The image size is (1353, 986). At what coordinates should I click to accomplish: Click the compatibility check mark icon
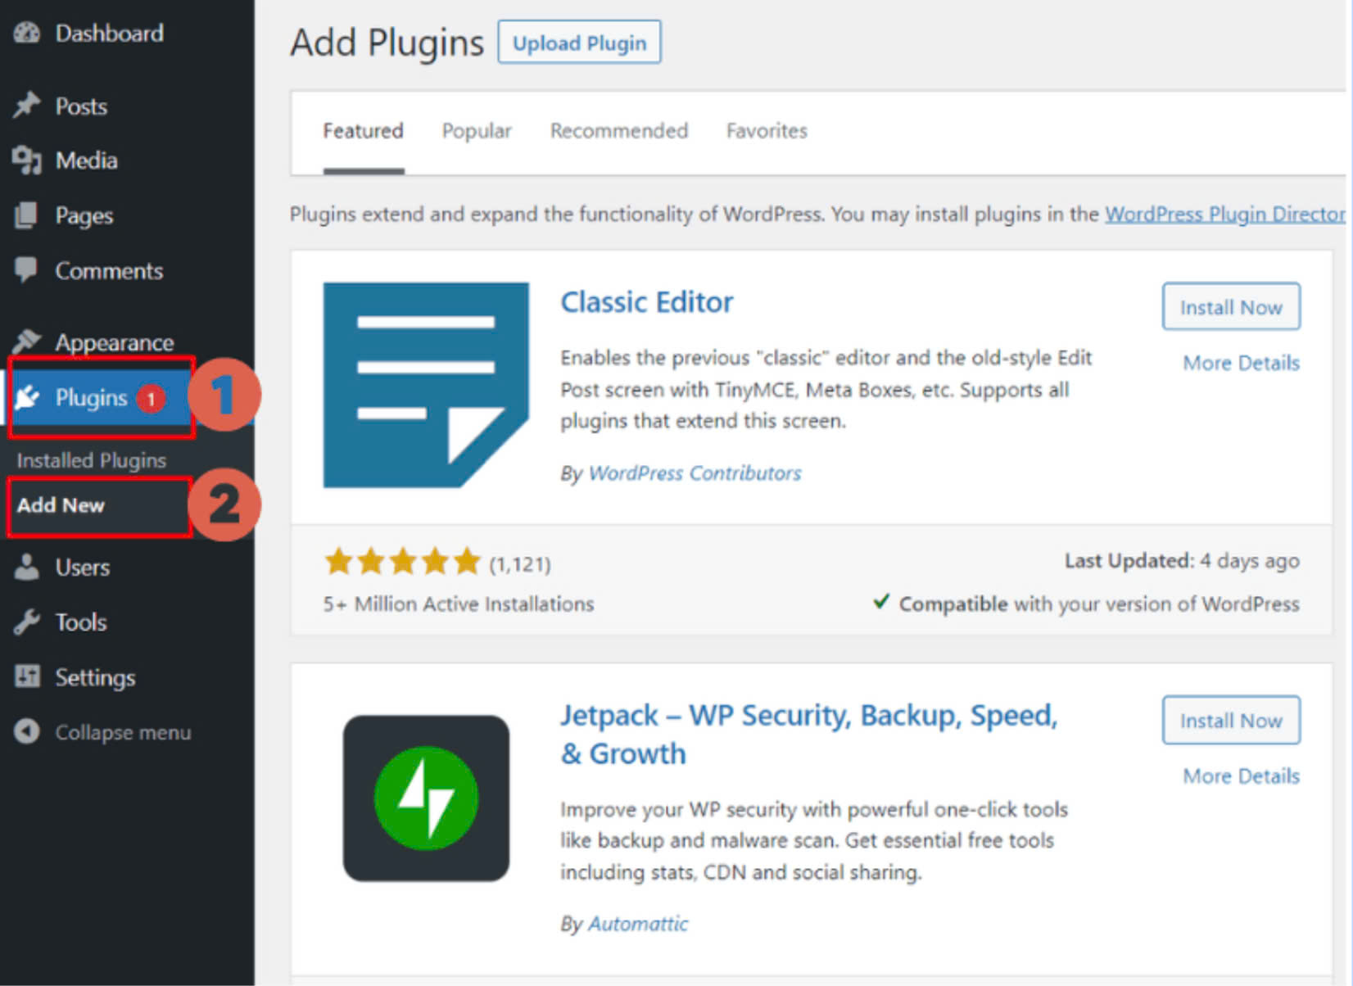[x=881, y=602]
